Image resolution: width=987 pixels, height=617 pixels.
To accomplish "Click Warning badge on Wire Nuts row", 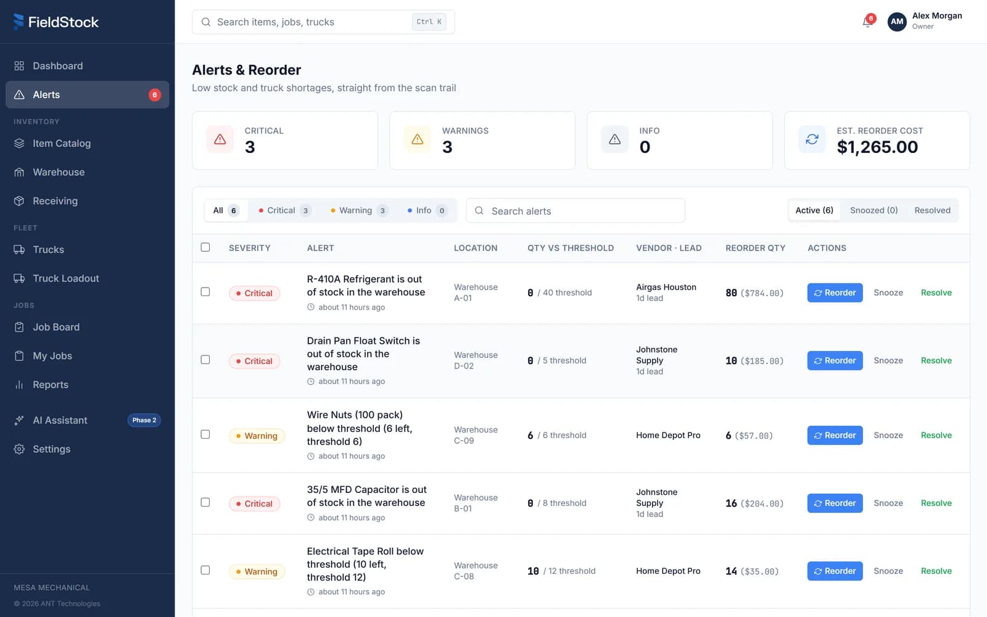I will [257, 436].
